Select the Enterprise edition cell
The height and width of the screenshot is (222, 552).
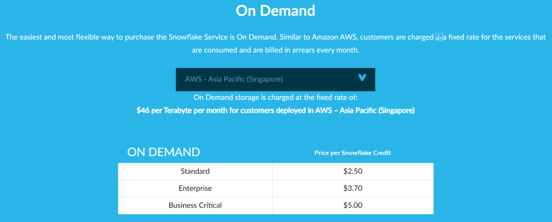[x=195, y=189]
